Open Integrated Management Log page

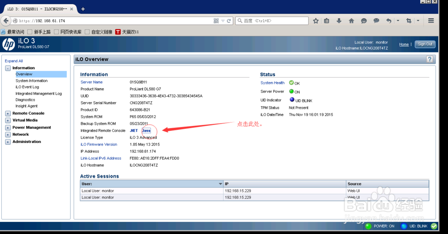coord(39,94)
